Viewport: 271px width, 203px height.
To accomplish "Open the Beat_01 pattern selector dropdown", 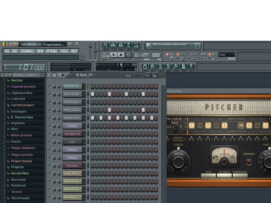I will [94, 75].
